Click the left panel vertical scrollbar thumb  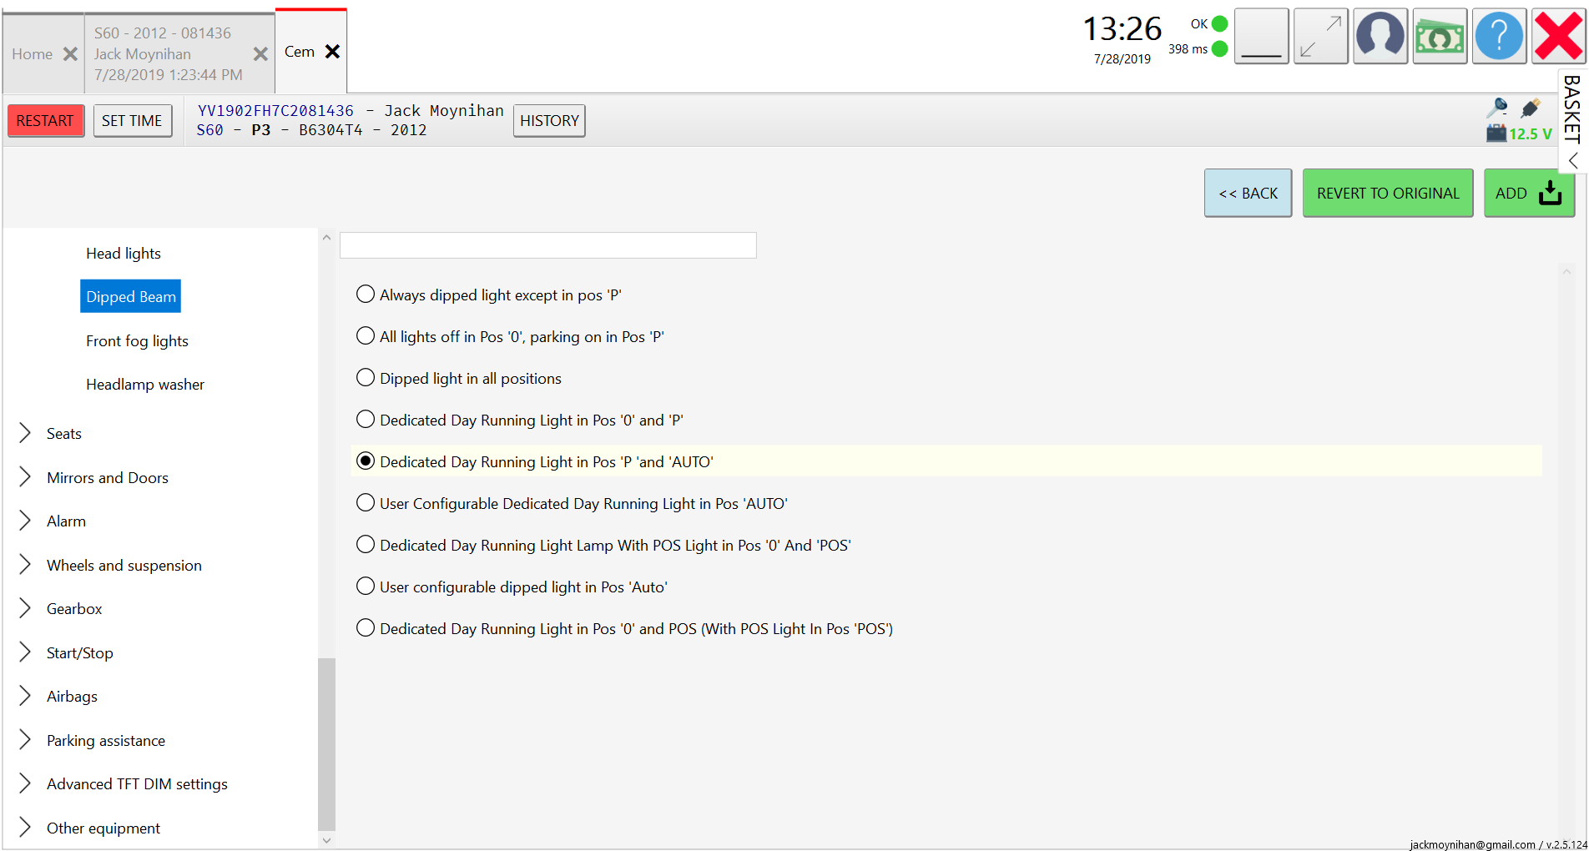pos(326,744)
